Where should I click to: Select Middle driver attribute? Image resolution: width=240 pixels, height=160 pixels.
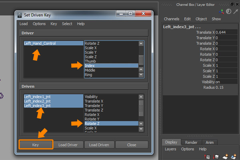pyautogui.click(x=111, y=70)
